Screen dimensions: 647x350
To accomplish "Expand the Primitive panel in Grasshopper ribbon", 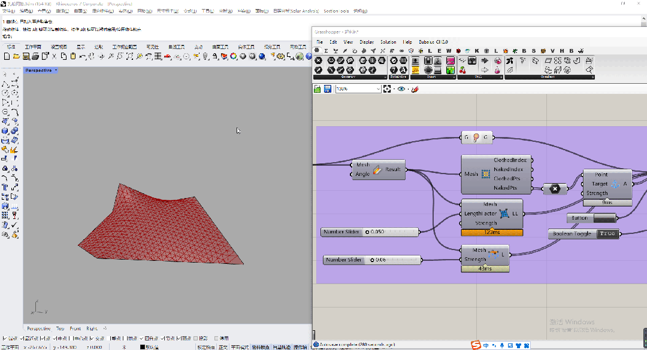I will (407, 77).
